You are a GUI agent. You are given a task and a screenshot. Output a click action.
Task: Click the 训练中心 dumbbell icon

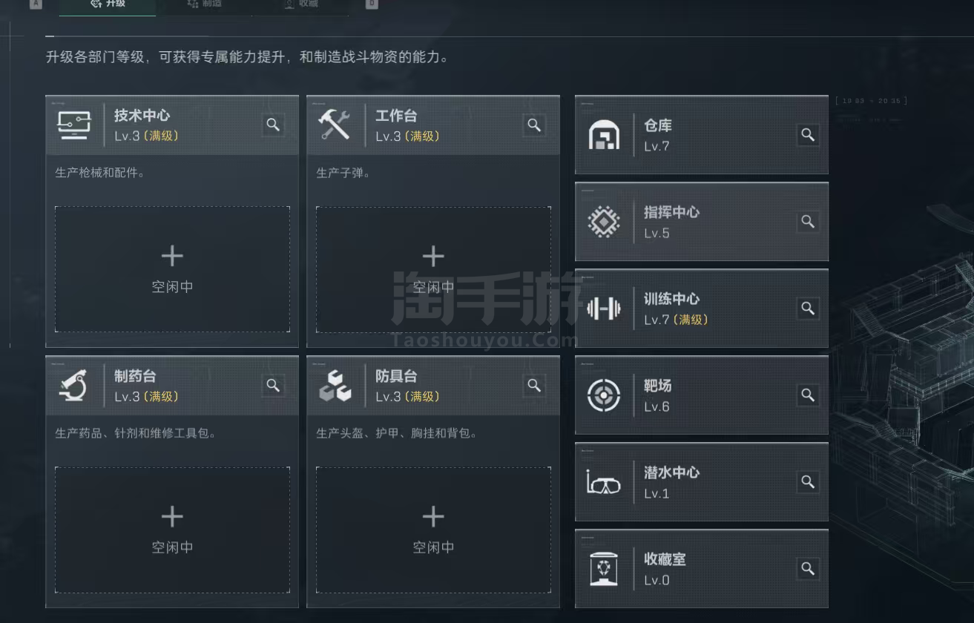[x=604, y=309]
